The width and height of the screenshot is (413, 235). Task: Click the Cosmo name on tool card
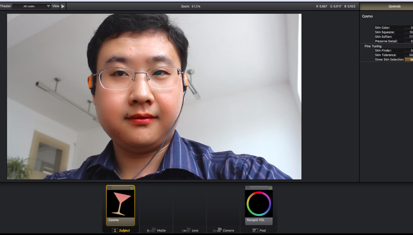click(114, 220)
